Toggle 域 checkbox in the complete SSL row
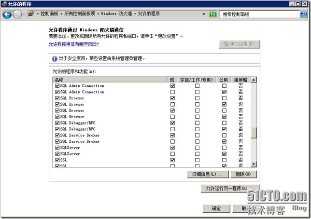 (x=172, y=160)
